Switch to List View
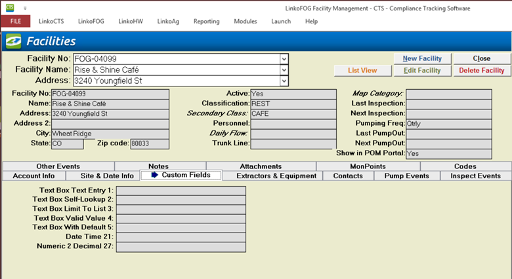Screen dimensions: 512x279 [x=362, y=70]
